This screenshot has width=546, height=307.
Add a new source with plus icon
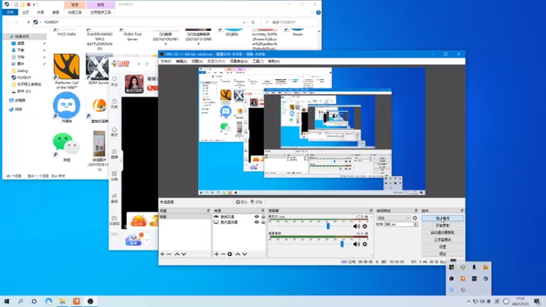click(216, 254)
